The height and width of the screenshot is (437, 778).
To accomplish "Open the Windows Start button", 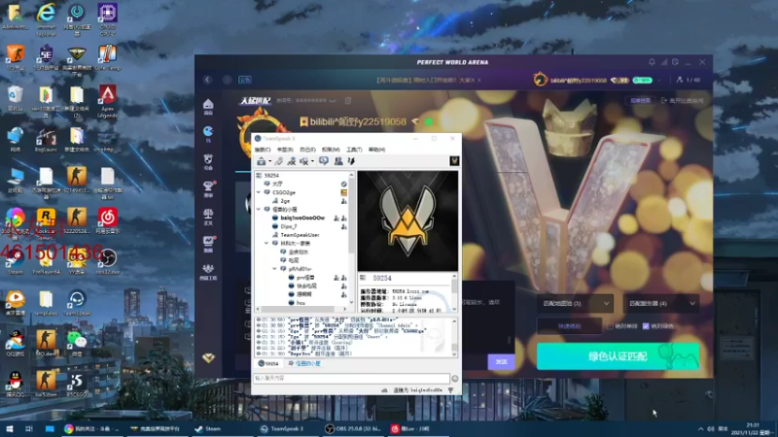I will pyautogui.click(x=9, y=428).
